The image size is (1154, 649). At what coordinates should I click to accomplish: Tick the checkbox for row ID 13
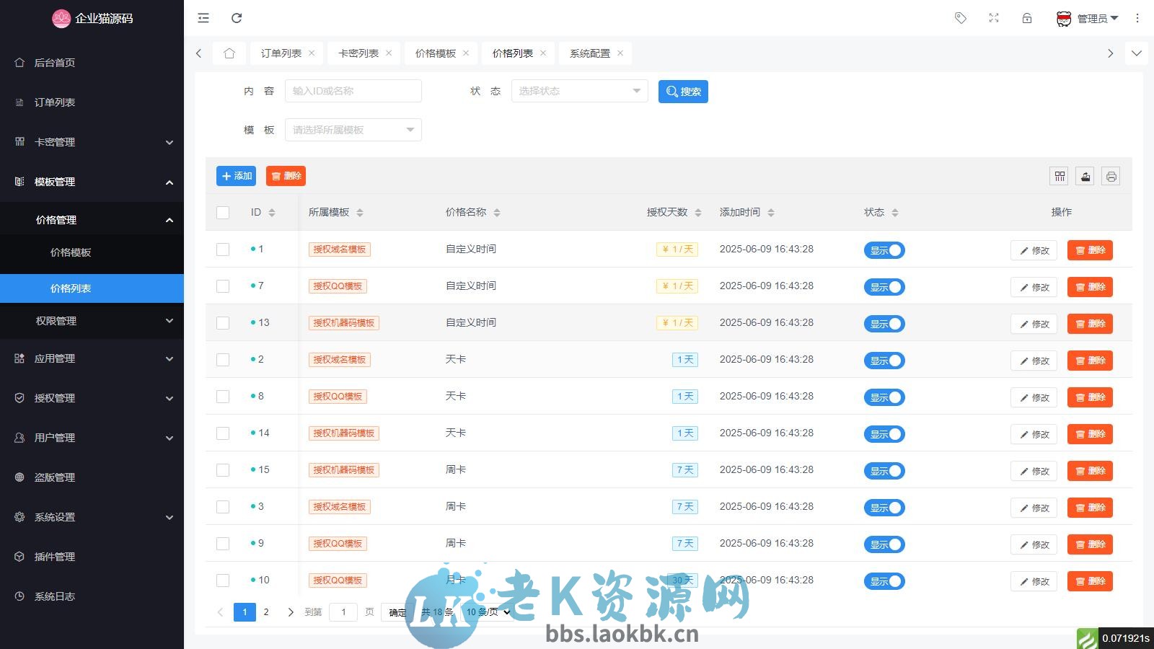click(223, 323)
